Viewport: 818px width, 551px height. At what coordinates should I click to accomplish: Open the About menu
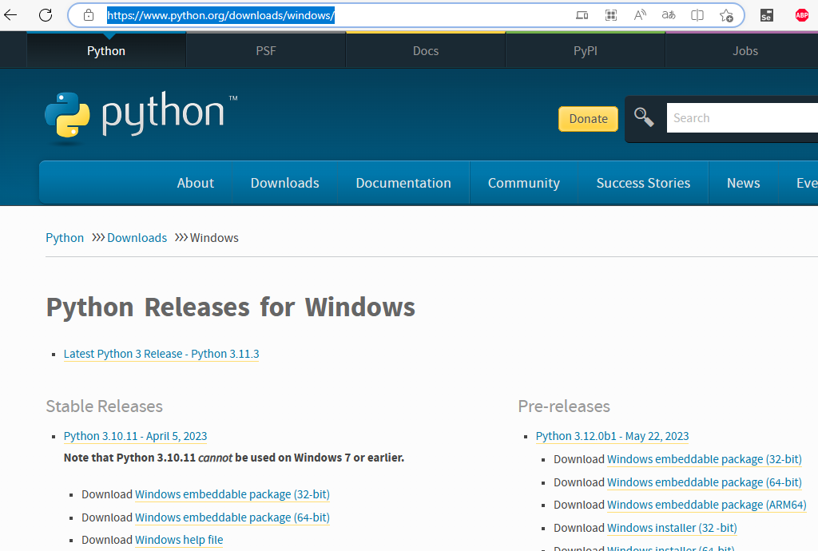(195, 183)
